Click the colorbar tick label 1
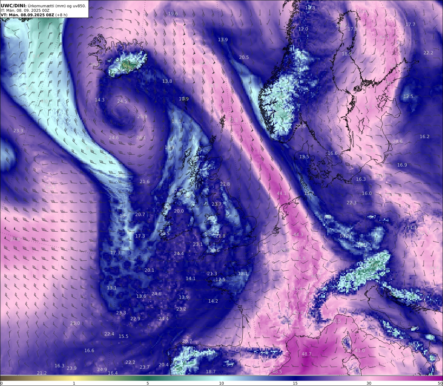The height and width of the screenshot is (386, 443). pos(74,383)
